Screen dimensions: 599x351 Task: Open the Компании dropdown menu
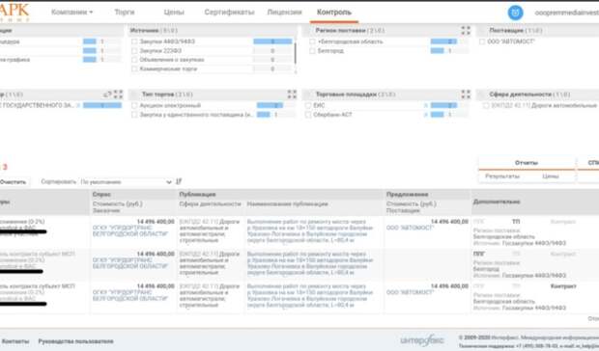pyautogui.click(x=72, y=13)
